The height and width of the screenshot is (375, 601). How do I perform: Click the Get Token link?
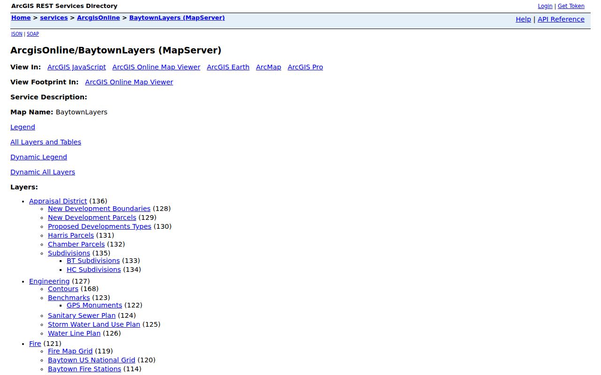pyautogui.click(x=571, y=6)
